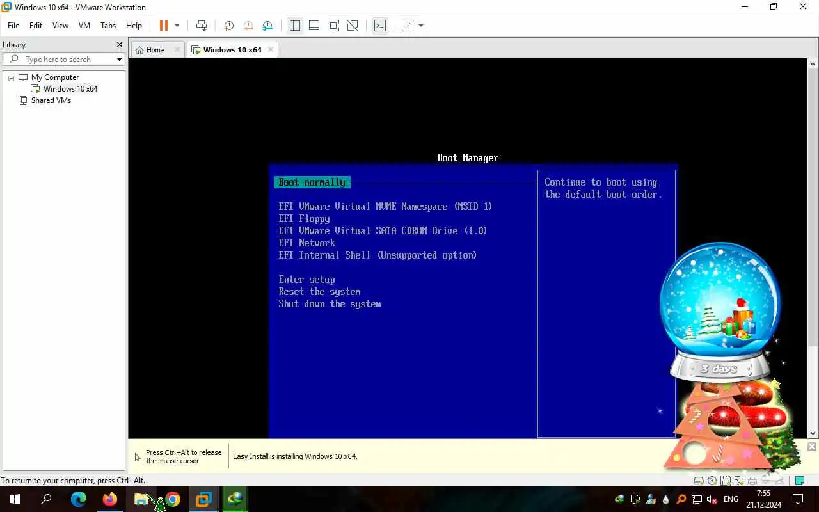Open the File menu
This screenshot has width=819, height=512.
(13, 26)
